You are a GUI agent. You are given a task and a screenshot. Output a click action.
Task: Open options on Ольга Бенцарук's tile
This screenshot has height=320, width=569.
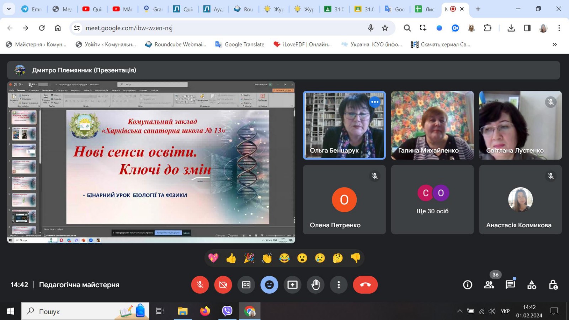(x=374, y=102)
